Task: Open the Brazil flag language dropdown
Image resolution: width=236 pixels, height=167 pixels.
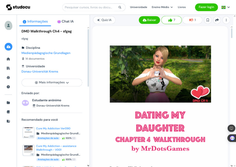Action: click(x=226, y=7)
